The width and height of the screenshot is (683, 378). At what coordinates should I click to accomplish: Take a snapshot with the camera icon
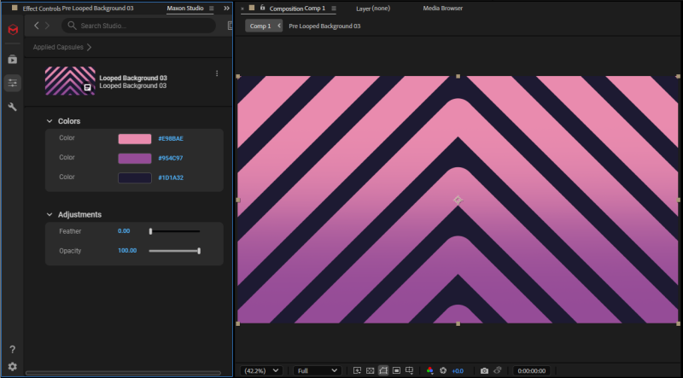tap(484, 371)
